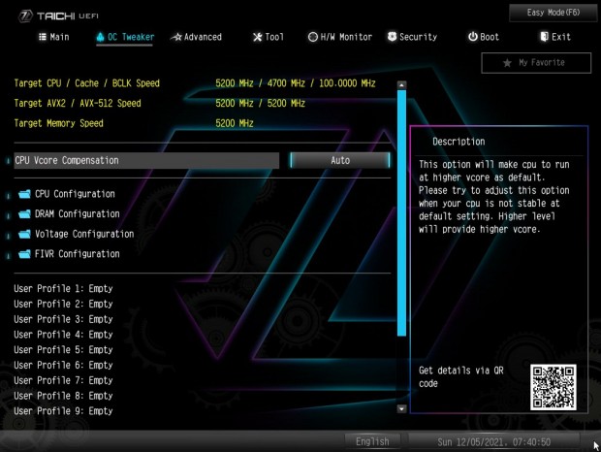The width and height of the screenshot is (601, 452).
Task: Select User Profile 1: Empty entry
Action: coord(64,288)
